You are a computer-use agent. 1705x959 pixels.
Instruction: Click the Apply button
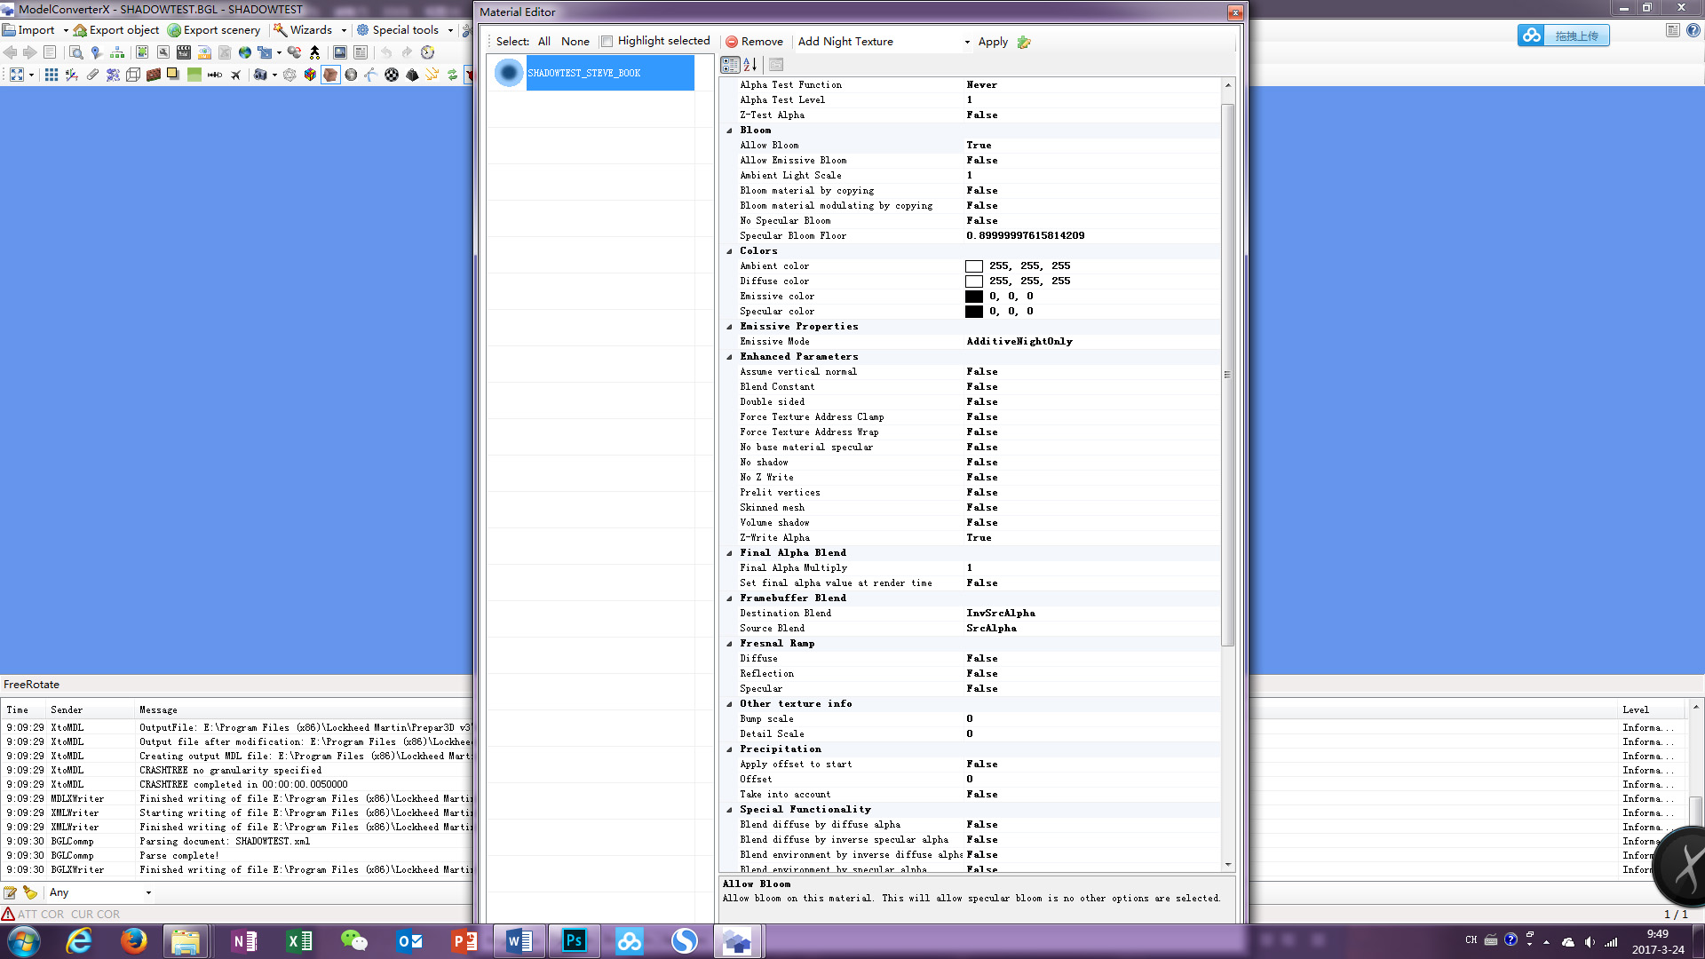[993, 42]
